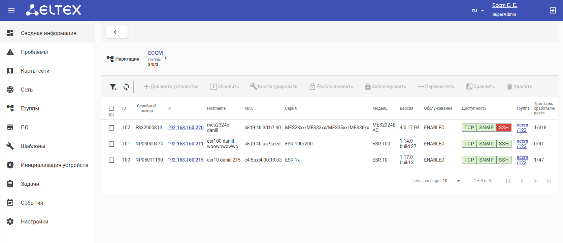Image resolution: width=563 pixels, height=243 pixels.
Task: Open Шаблоны menu item
Action: click(47, 146)
